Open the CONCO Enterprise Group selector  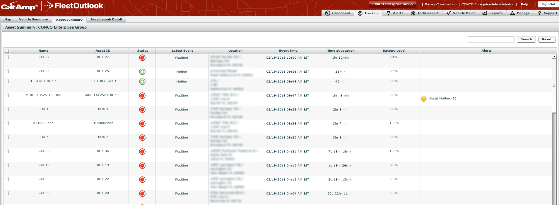pos(392,4)
